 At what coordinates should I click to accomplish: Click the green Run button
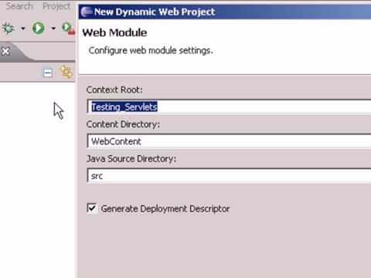pyautogui.click(x=38, y=28)
